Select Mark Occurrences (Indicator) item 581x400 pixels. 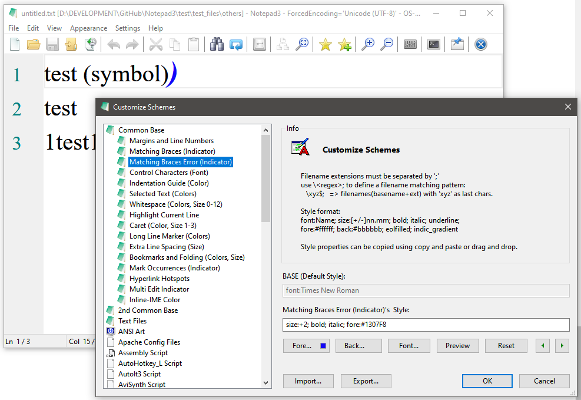coord(174,268)
